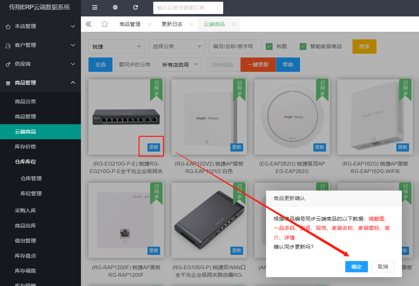Expand the 供应商 sidebar menu
This screenshot has height=286, width=419.
40,64
